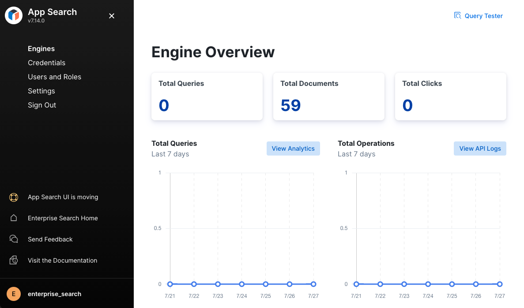Sign Out via the sidebar

tap(42, 105)
